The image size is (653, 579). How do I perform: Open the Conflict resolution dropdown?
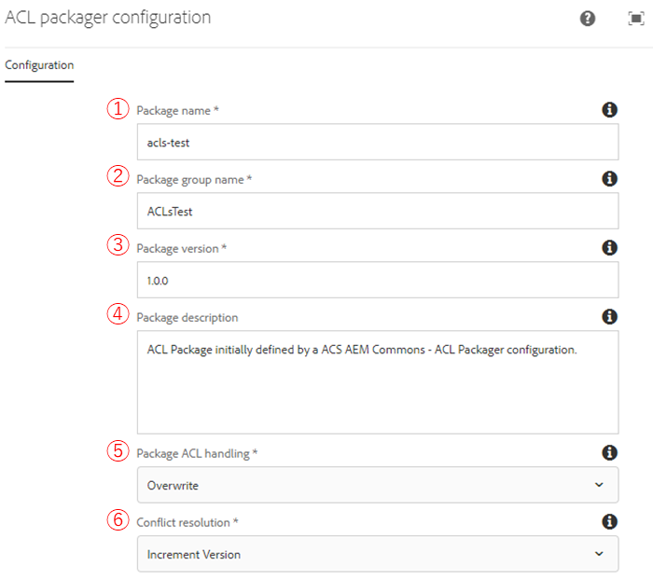tap(378, 554)
